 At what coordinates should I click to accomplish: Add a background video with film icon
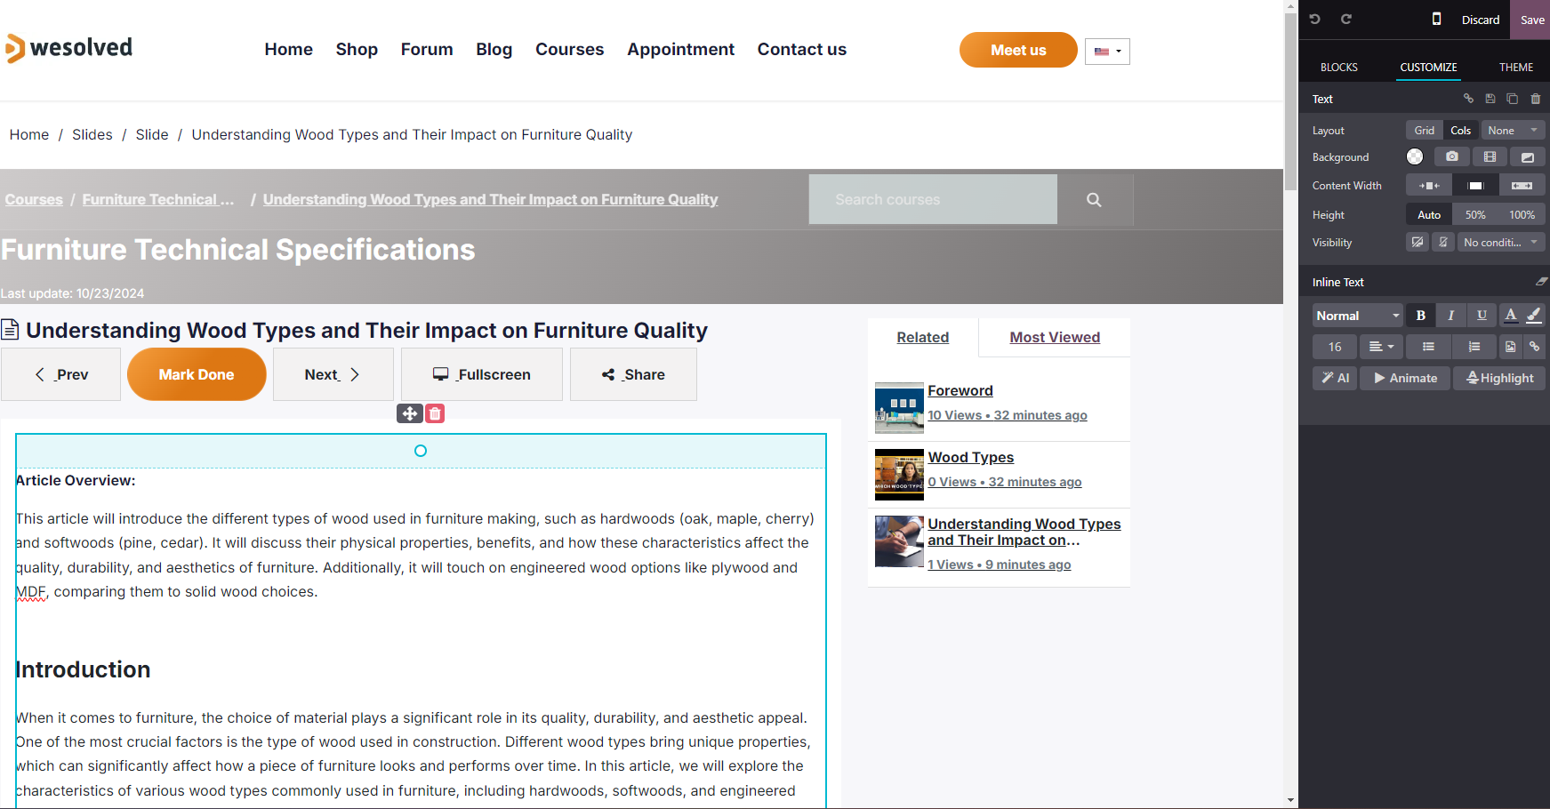coord(1490,156)
